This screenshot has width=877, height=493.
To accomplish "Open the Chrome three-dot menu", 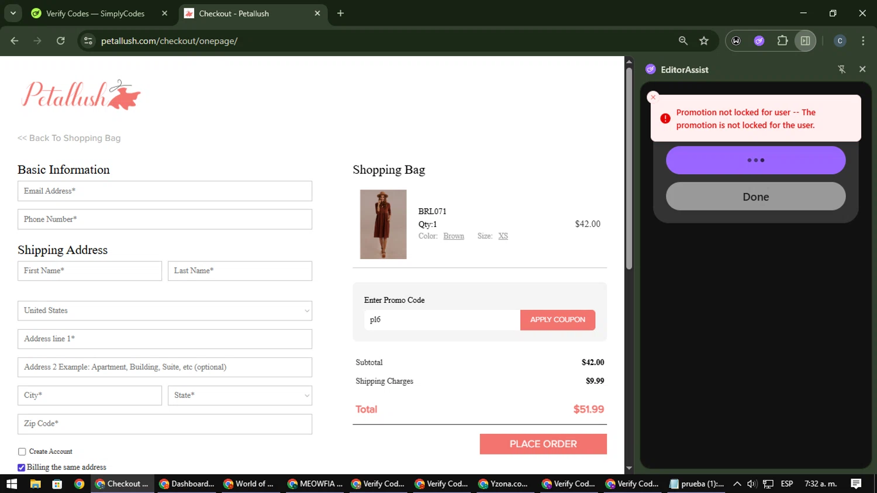I will click(863, 41).
